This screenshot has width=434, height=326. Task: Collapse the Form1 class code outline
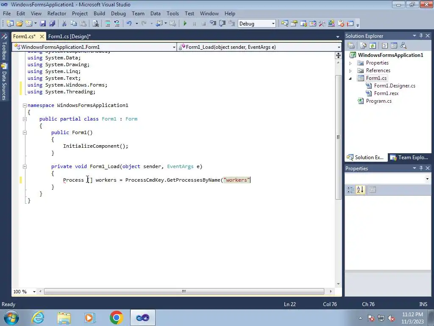(25, 119)
